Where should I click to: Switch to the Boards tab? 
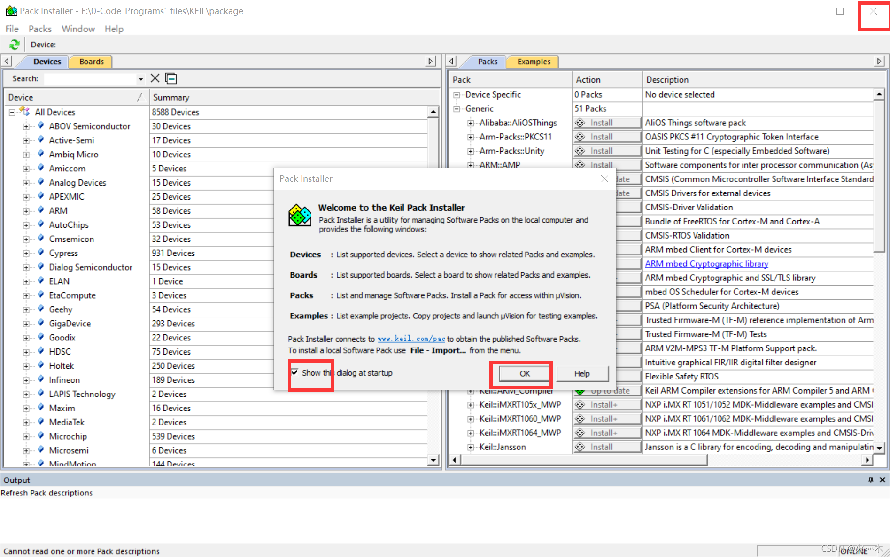[92, 62]
